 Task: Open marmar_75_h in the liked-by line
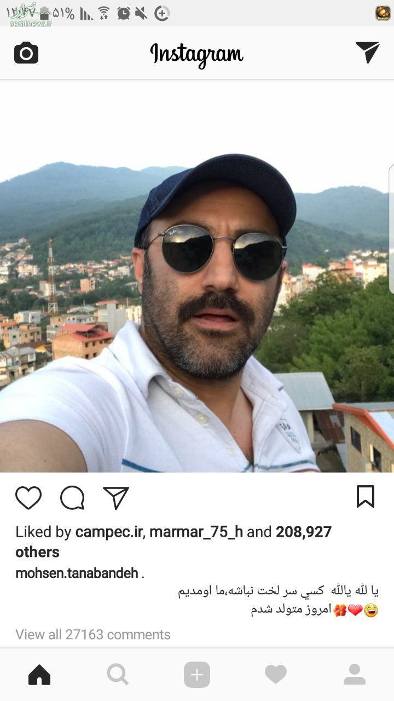(196, 532)
